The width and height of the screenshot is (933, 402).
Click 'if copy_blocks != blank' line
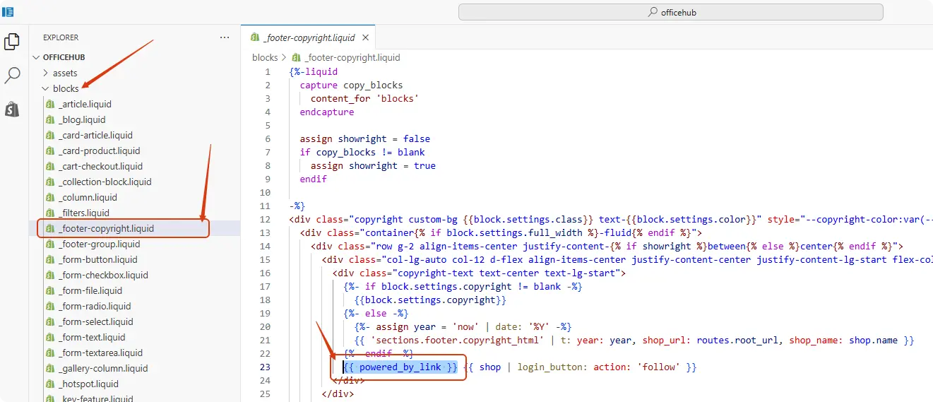pyautogui.click(x=362, y=152)
